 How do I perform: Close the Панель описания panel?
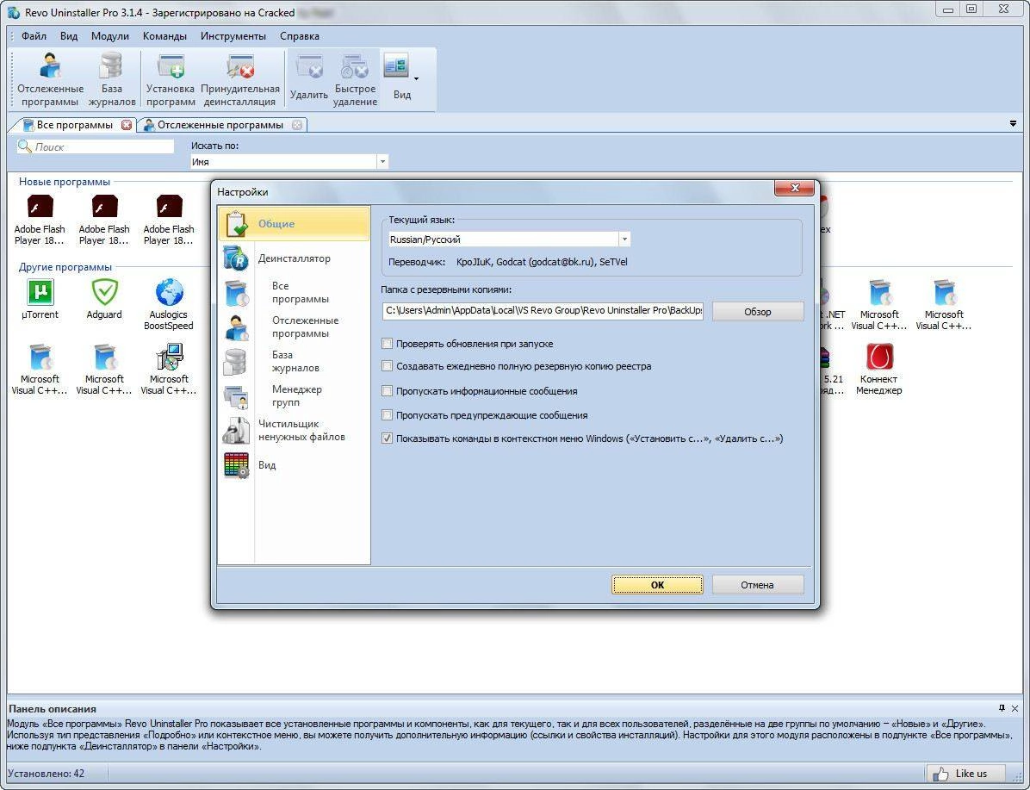(1014, 708)
